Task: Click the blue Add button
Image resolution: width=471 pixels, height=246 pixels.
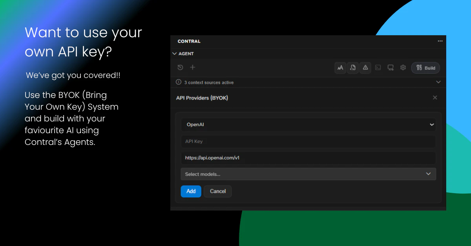Action: [x=191, y=191]
